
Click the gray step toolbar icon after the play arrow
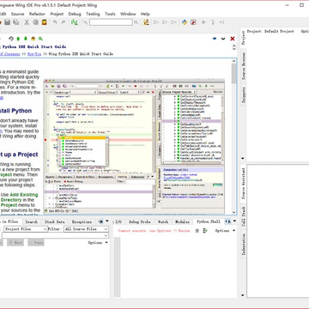(213, 22)
